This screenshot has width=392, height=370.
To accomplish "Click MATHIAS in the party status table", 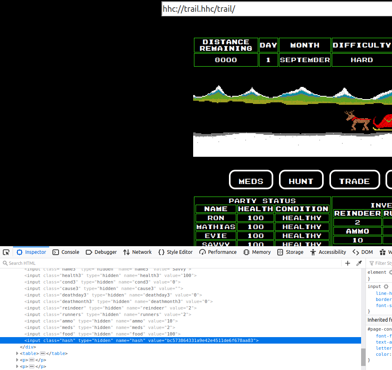I will click(x=216, y=227).
